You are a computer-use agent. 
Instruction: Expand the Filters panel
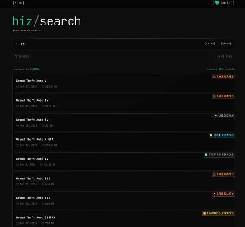225,56
